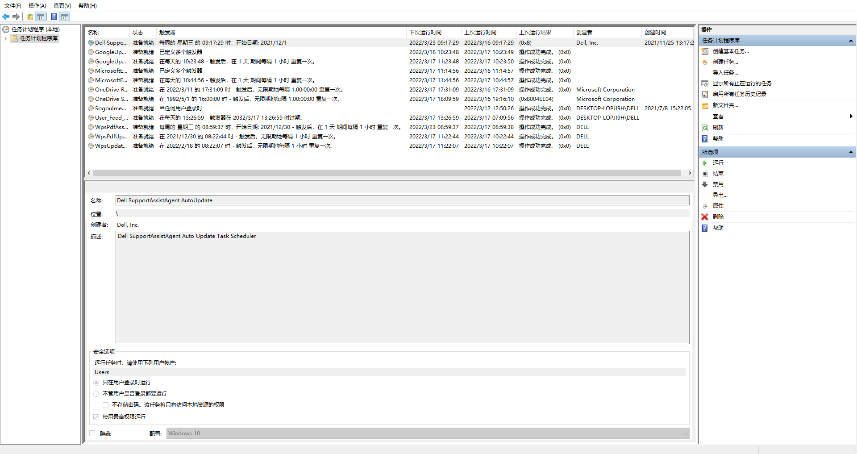Click the 0x8004EE04 result cell
Image resolution: width=857 pixels, height=454 pixels.
536,99
